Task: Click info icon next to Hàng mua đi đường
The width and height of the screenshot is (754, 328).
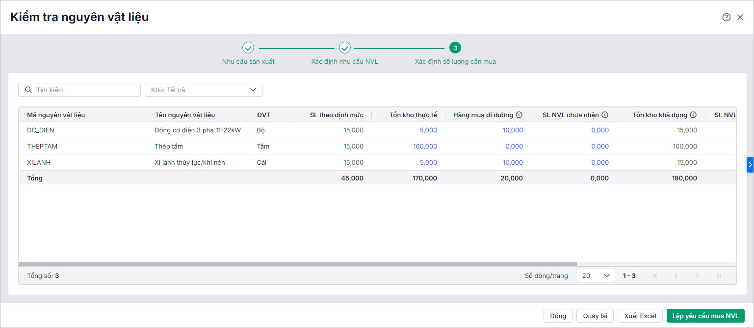Action: (x=519, y=115)
